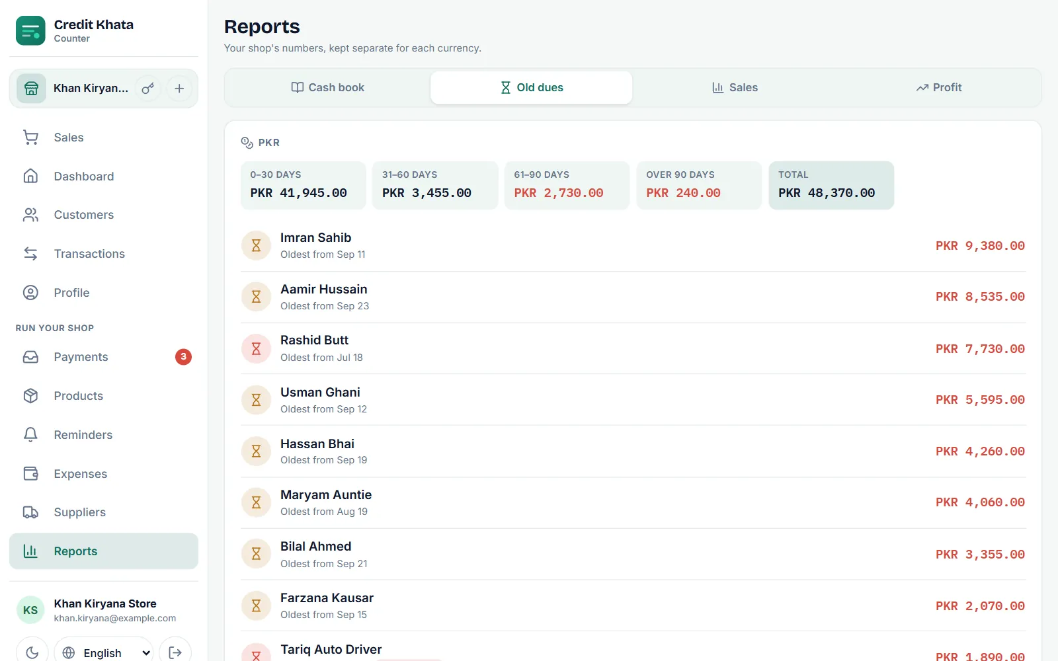Image resolution: width=1058 pixels, height=661 pixels.
Task: Click the Khan Kiryana Store account name
Action: [105, 603]
